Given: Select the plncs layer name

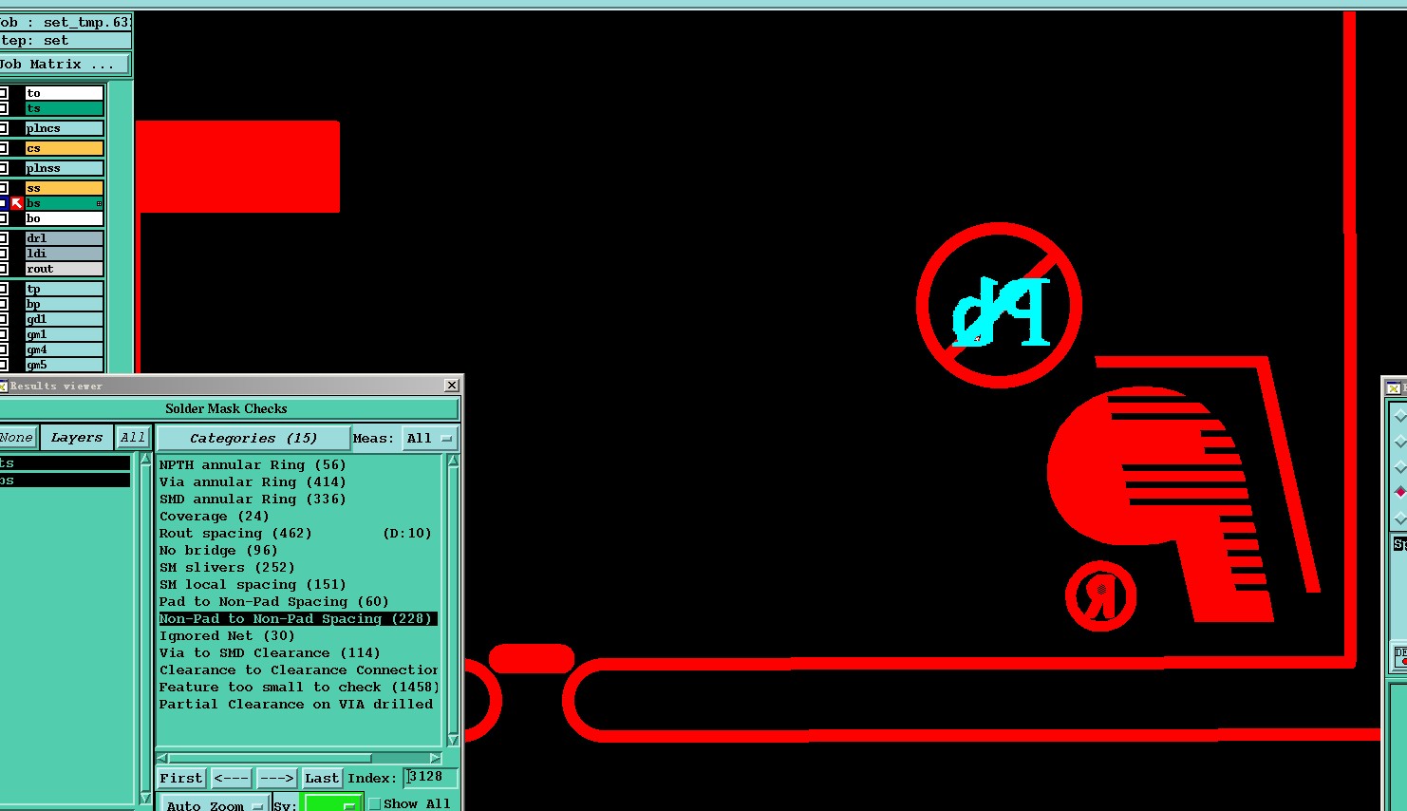Looking at the screenshot, I should point(64,128).
